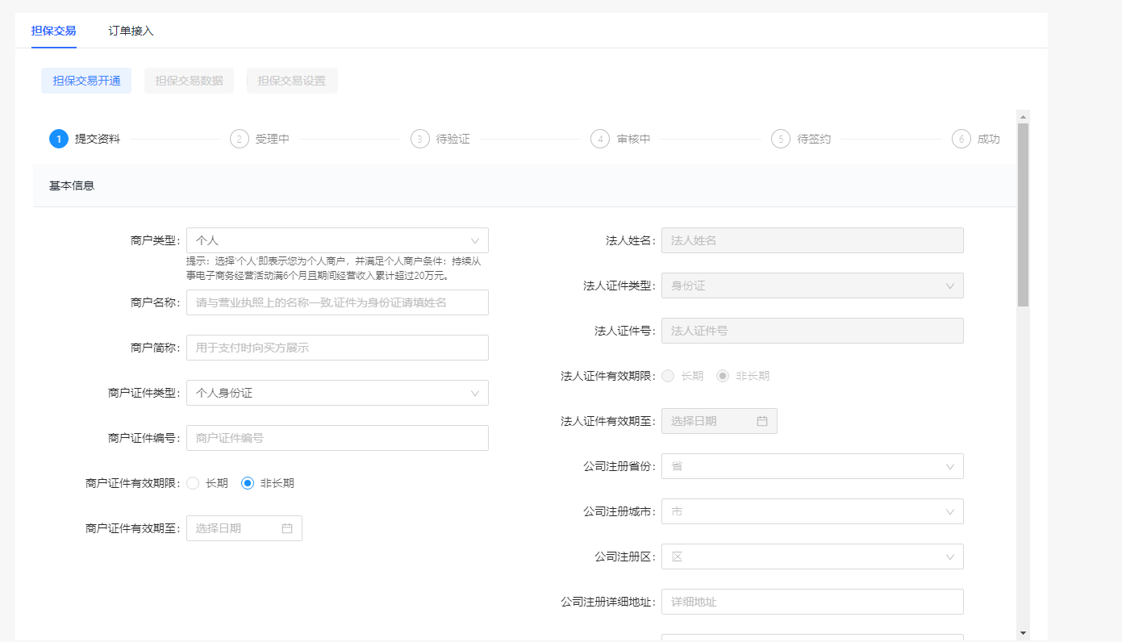The image size is (1122, 642).
Task: Click calendar icon in 商户证件有效期至 field
Action: pos(287,528)
